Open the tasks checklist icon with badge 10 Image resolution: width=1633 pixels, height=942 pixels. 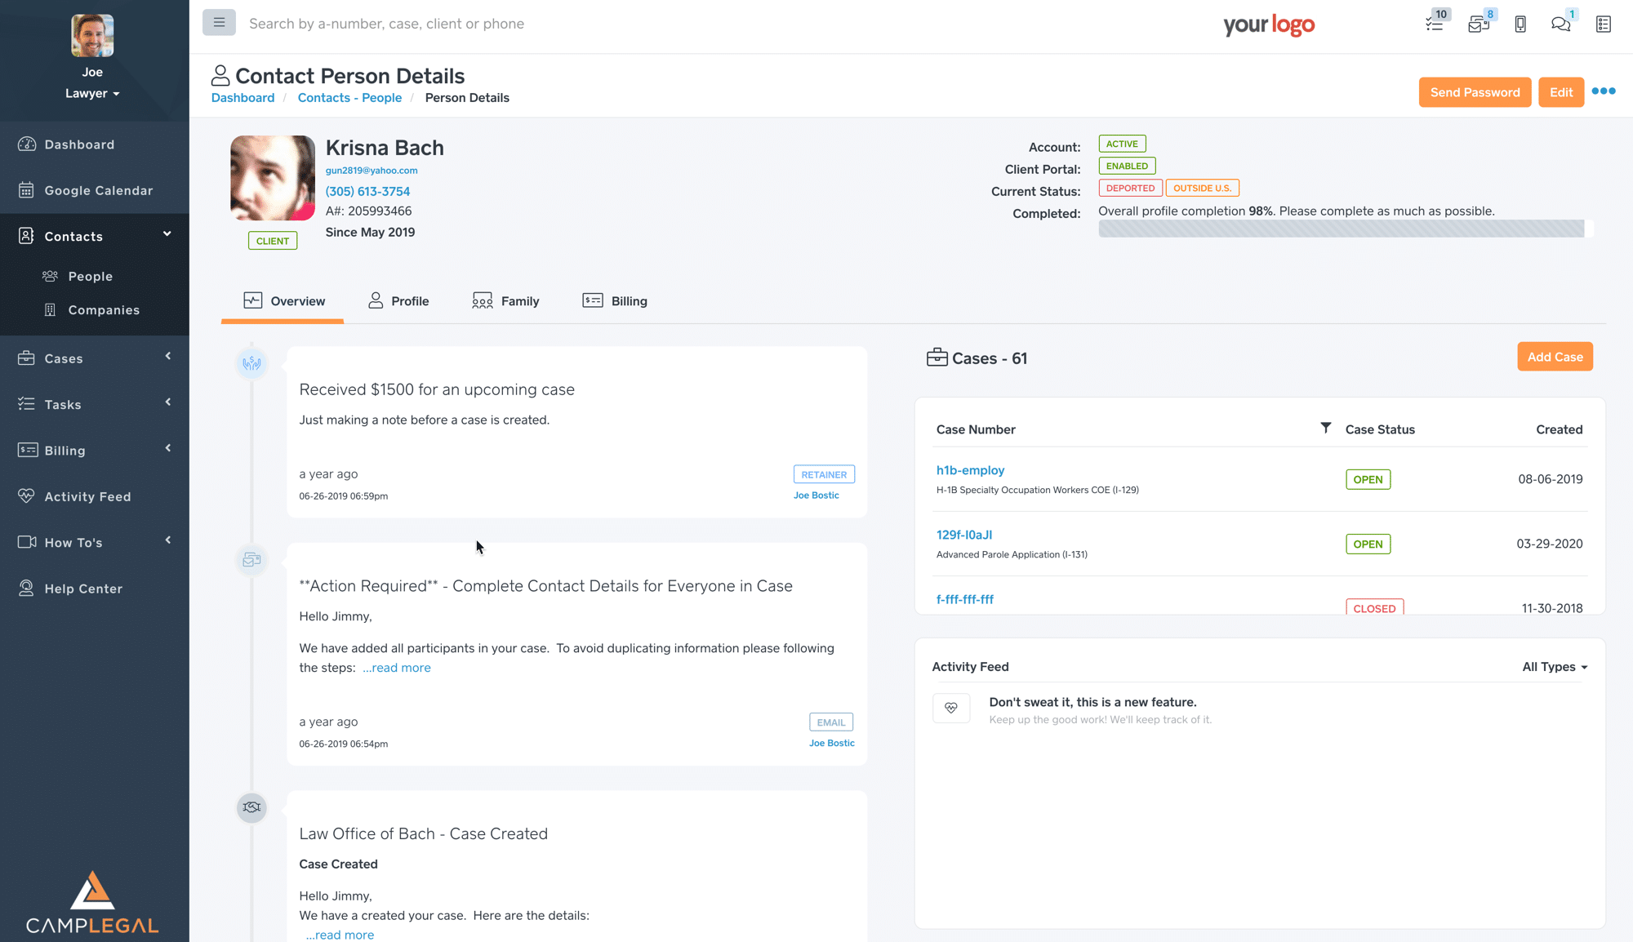click(x=1435, y=24)
